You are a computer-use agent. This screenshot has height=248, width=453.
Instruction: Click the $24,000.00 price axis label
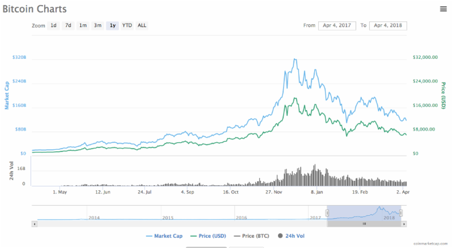(x=425, y=81)
